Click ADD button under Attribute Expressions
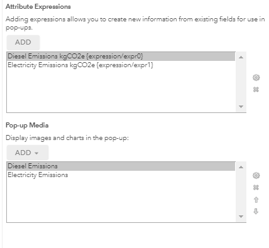Image resolution: width=269 pixels, height=248 pixels. pyautogui.click(x=23, y=42)
